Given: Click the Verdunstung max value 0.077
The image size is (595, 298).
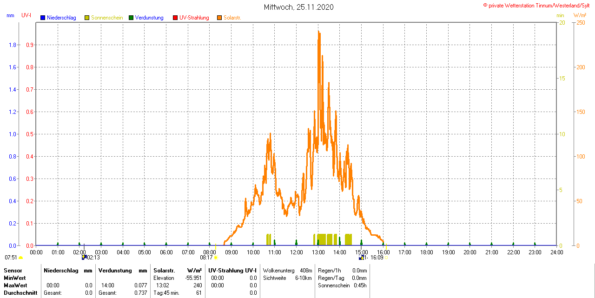Looking at the screenshot, I should 140,285.
